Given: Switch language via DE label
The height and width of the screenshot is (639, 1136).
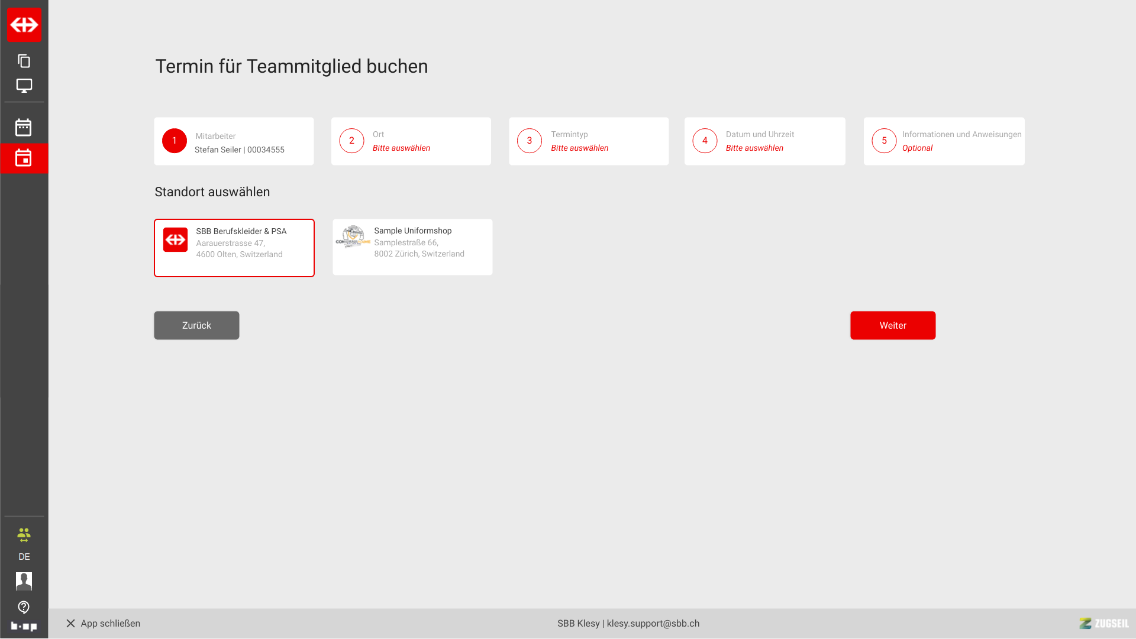Looking at the screenshot, I should point(24,557).
